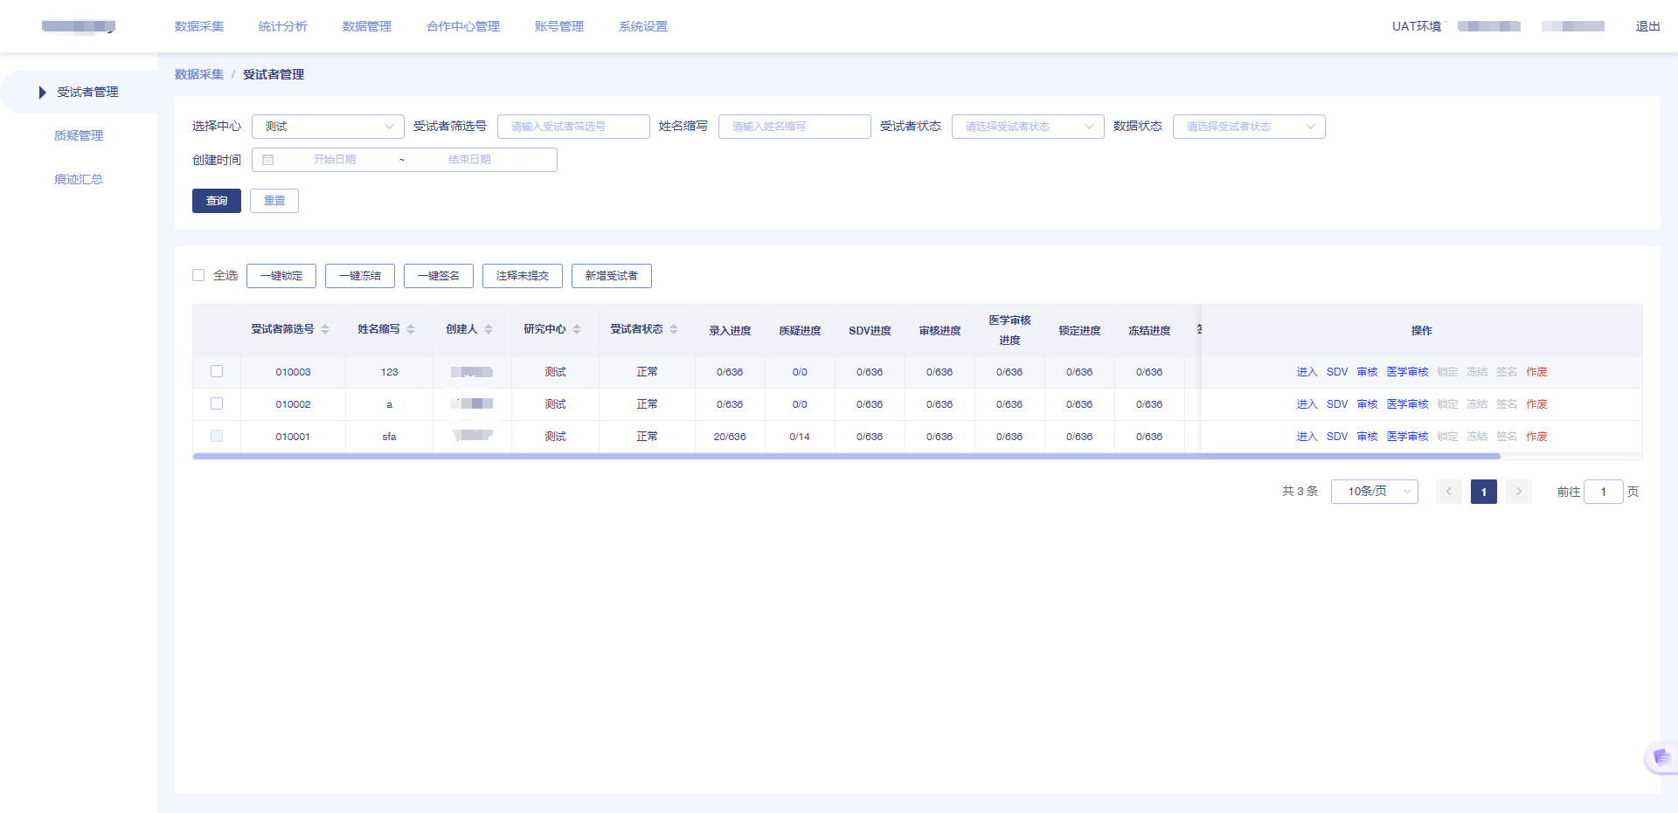The image size is (1678, 813).
Task: Click 进入 for subject 010003
Action: [x=1307, y=372]
